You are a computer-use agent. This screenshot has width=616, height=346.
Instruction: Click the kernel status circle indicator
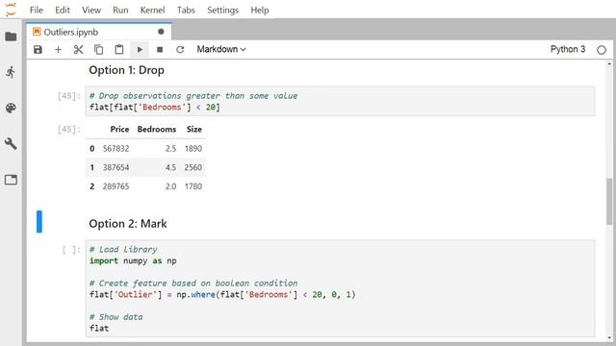pos(601,50)
